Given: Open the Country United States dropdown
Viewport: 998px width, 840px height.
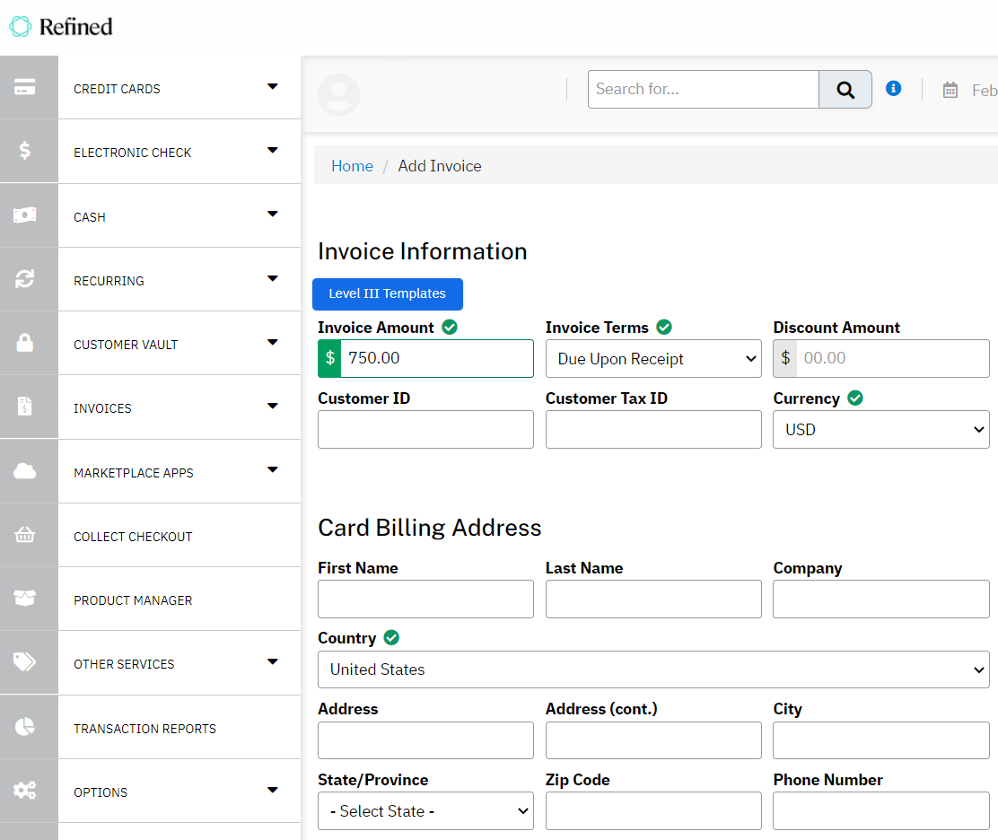Looking at the screenshot, I should [653, 669].
